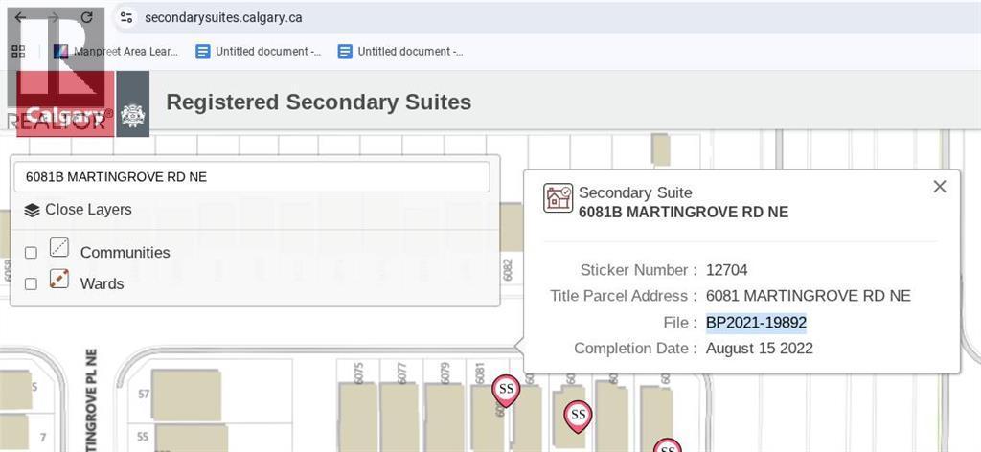The height and width of the screenshot is (452, 981).
Task: Toggle the Wards layer checkbox
Action: 31,284
